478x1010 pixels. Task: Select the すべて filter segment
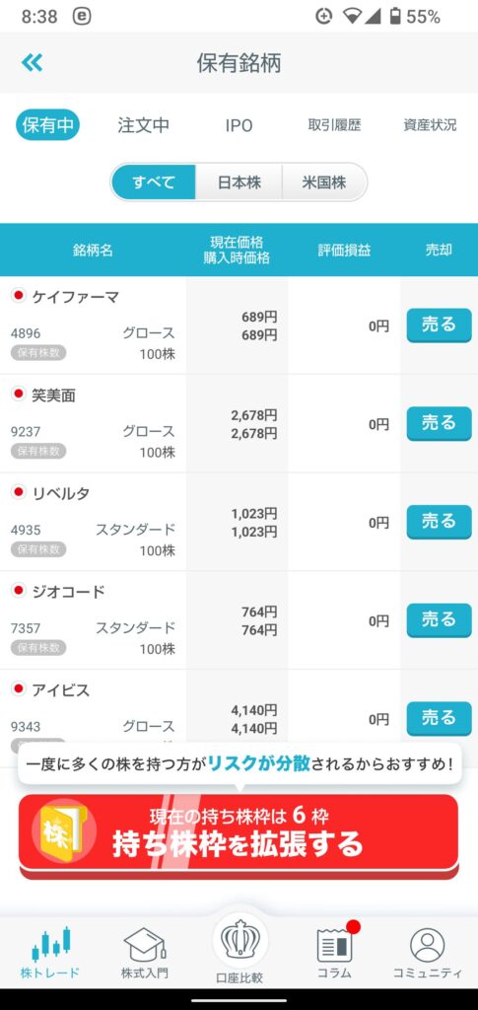click(x=154, y=182)
